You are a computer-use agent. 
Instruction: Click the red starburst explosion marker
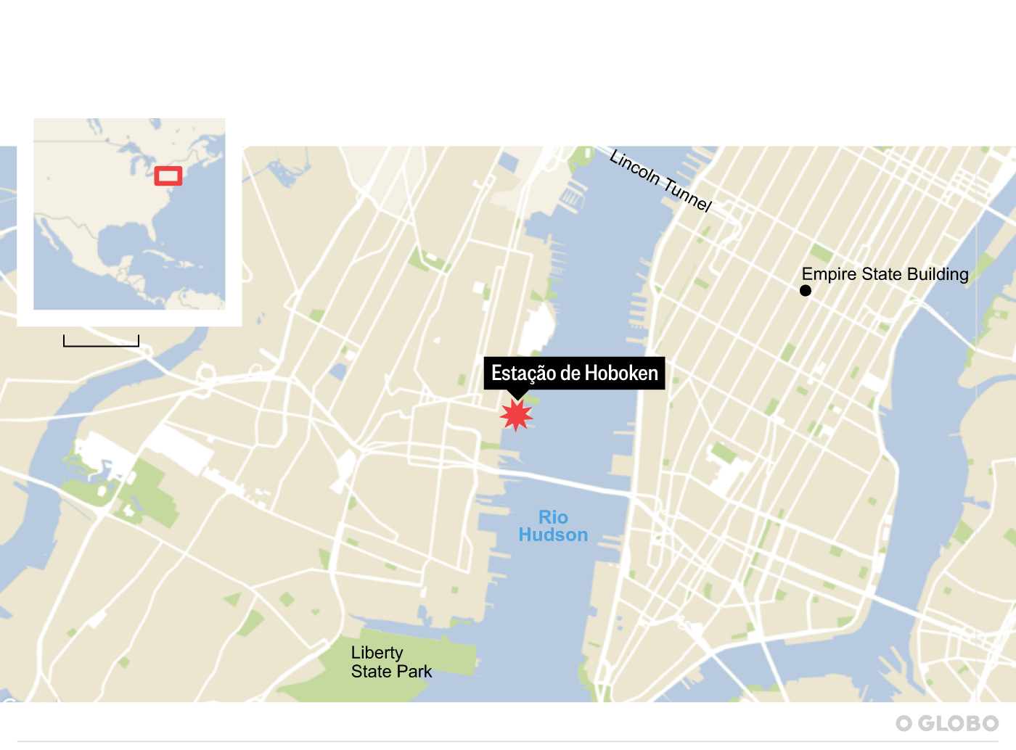pos(516,415)
